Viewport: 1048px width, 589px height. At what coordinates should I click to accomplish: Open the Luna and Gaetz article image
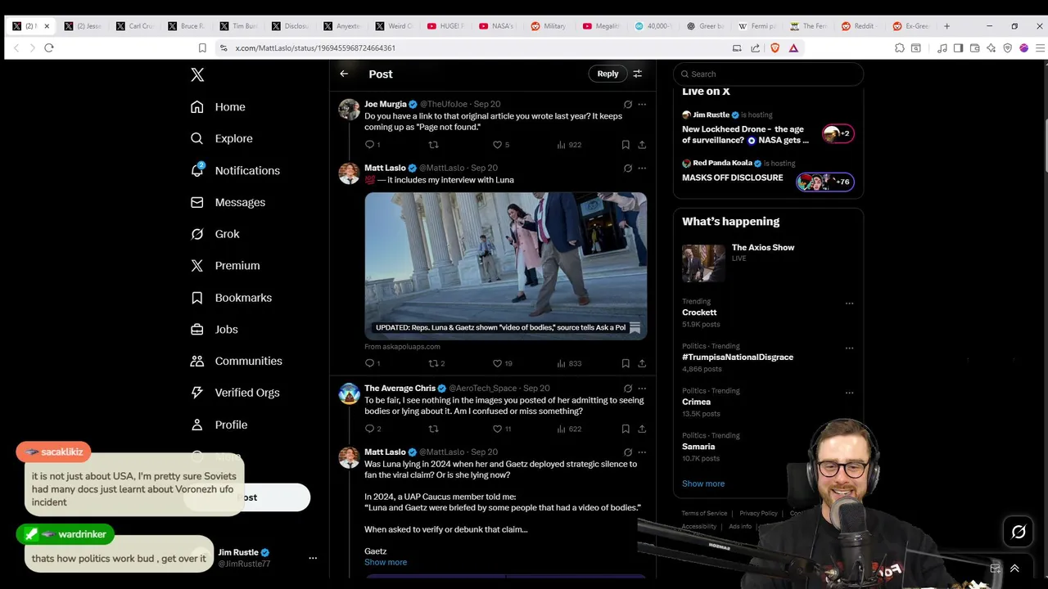click(505, 265)
